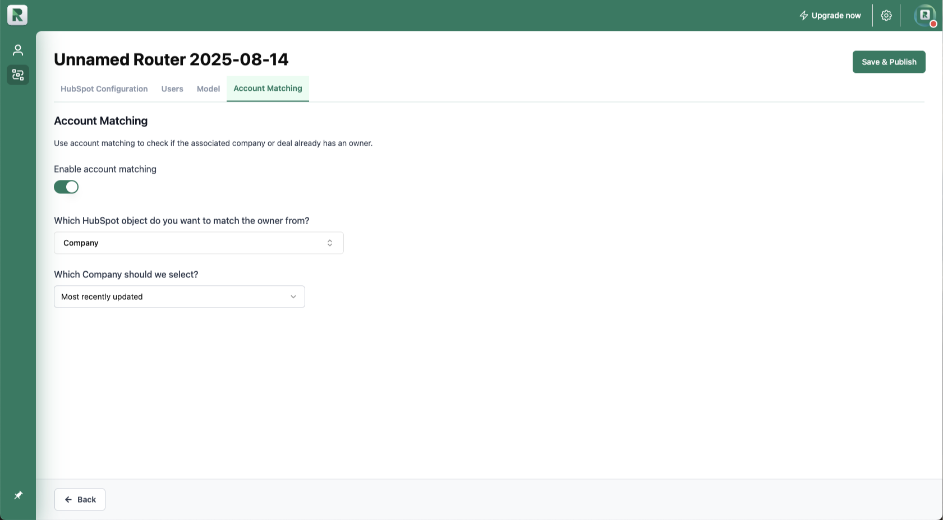Switch to the Model tab

point(208,89)
